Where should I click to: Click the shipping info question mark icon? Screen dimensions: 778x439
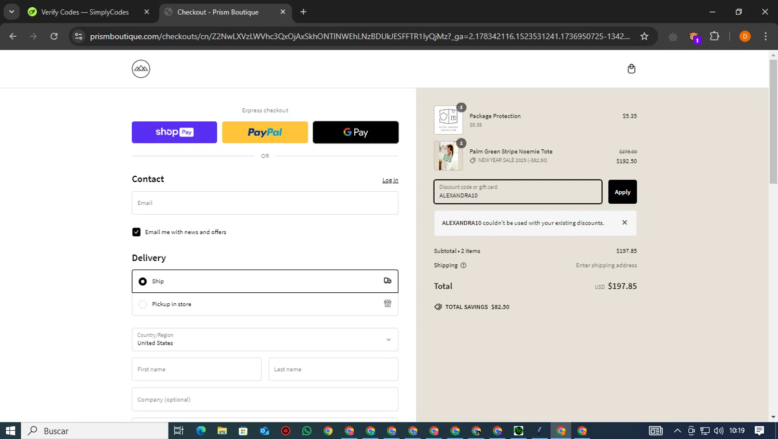coord(463,265)
